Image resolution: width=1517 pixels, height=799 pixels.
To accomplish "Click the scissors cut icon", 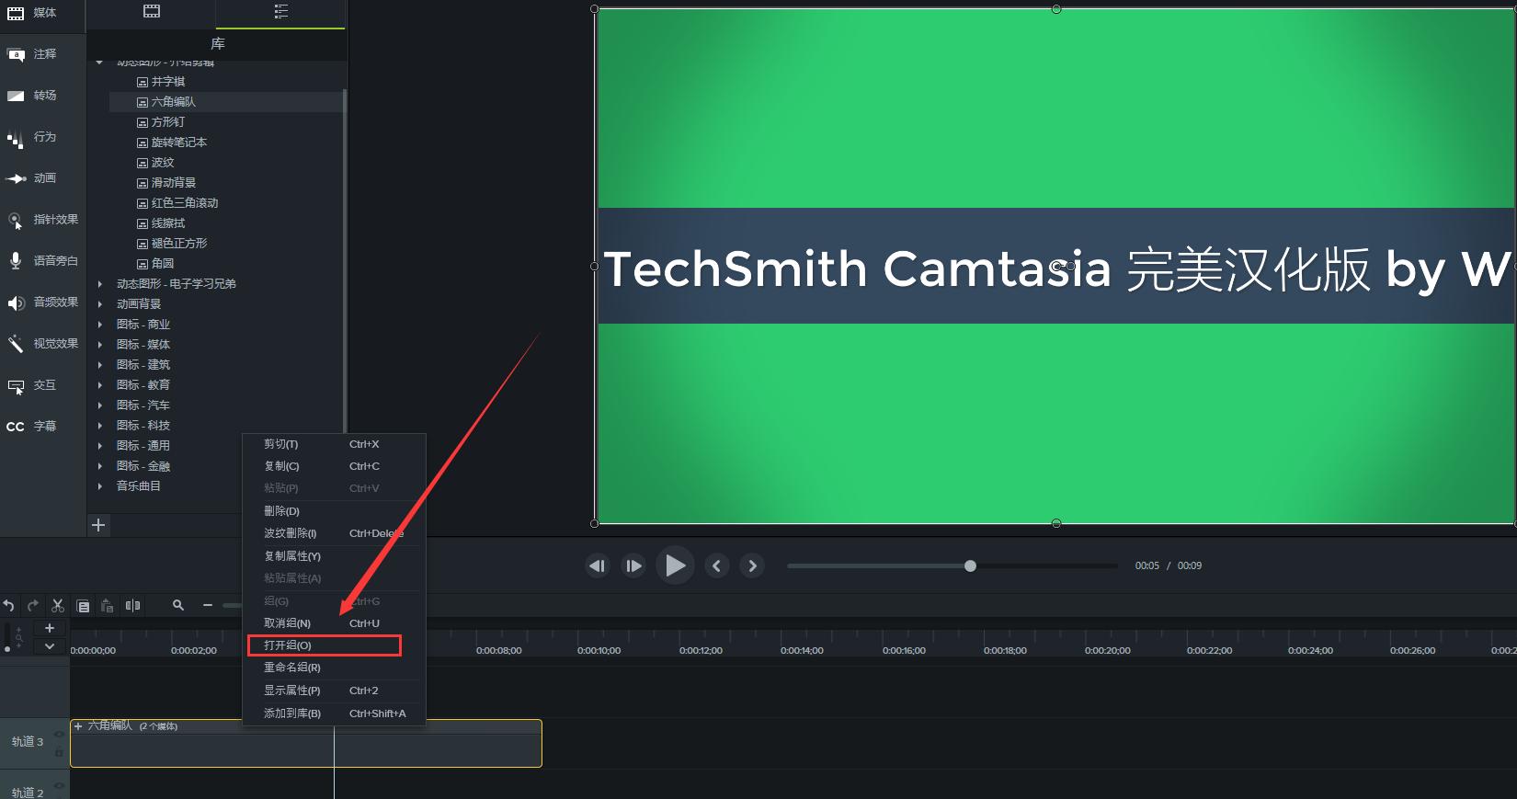I will click(58, 605).
